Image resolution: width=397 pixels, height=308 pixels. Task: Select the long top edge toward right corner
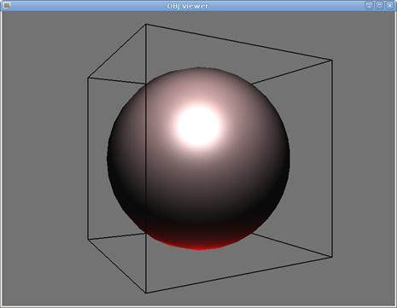pos(239,42)
